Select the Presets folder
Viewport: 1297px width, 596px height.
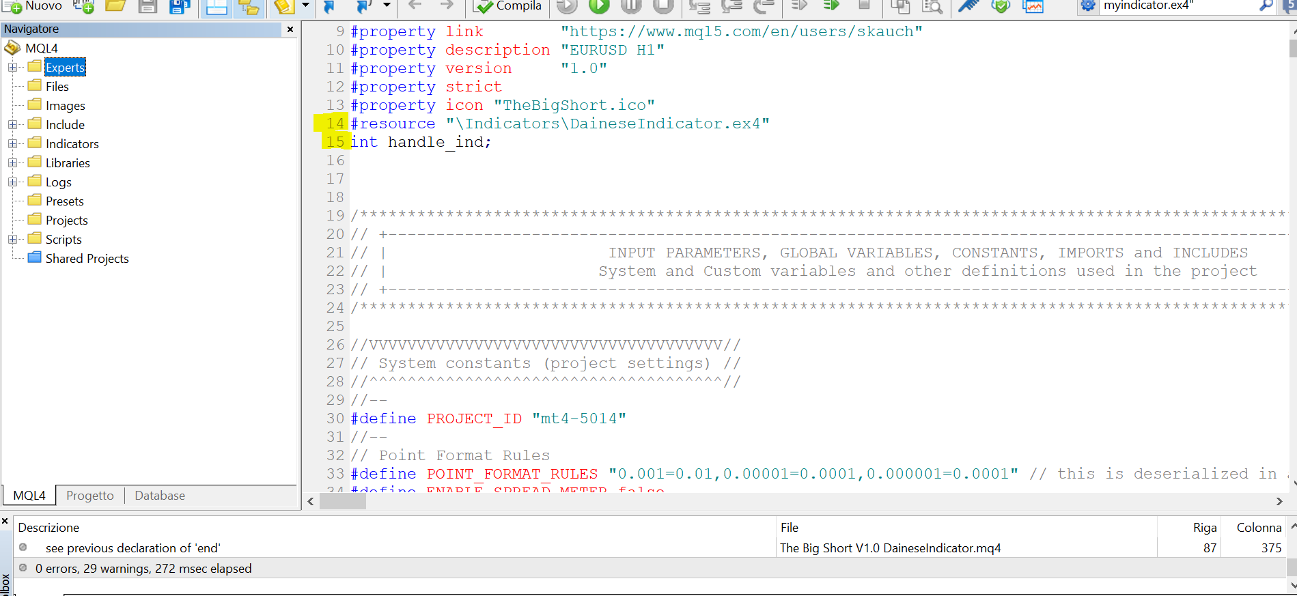point(64,201)
